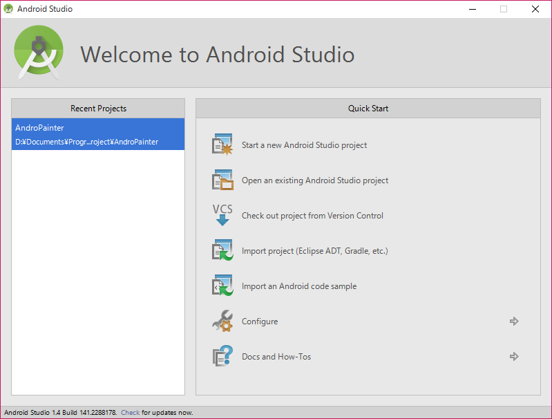Image resolution: width=552 pixels, height=419 pixels.
Task: Click the Import Android code sample icon
Action: [222, 286]
